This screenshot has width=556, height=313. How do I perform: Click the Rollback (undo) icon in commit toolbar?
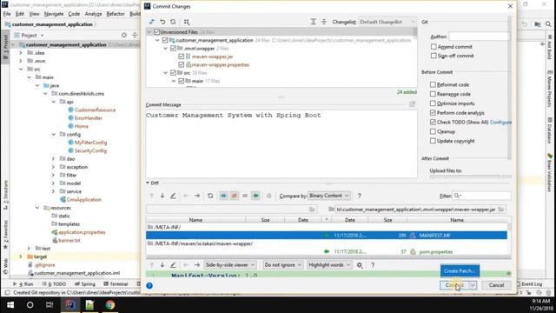[x=162, y=22]
